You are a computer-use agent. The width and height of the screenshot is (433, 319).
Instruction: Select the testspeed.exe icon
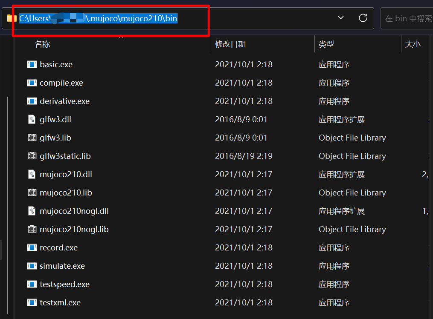pos(64,284)
